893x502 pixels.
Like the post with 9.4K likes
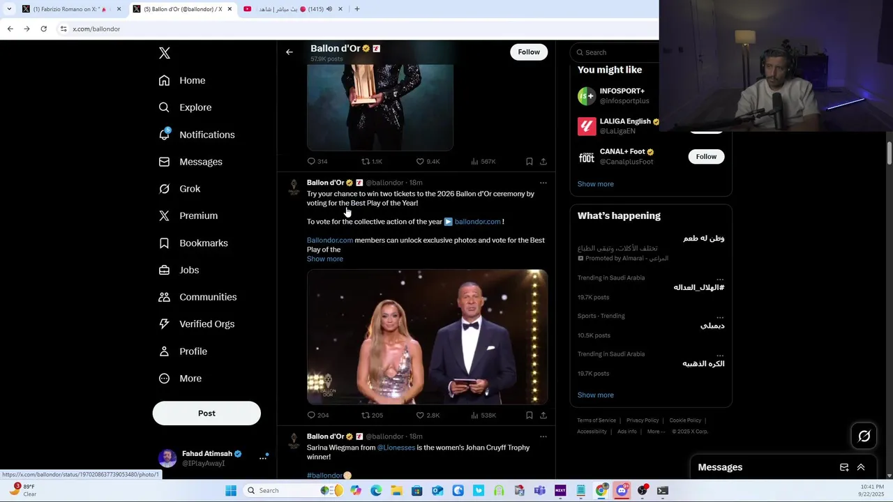420,161
